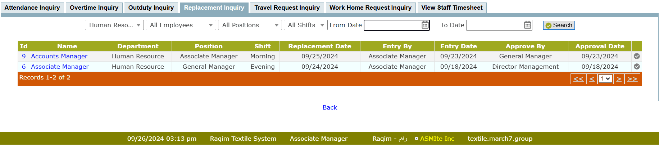Open the Overtime Inquiry tab

94,8
